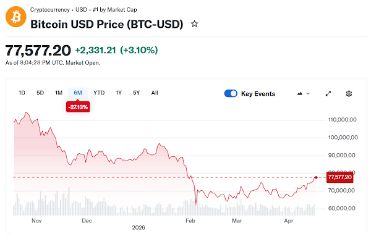Click the February price dip on chart
Screen dimensions: 371x239
click(x=196, y=203)
